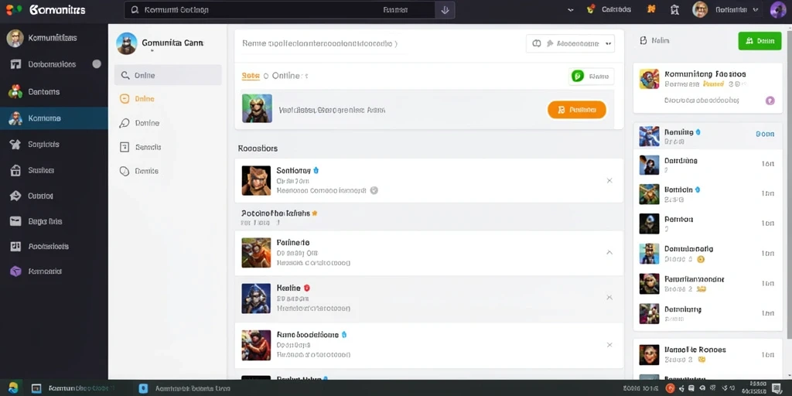792x396 pixels.
Task: Click the orange-red tray icon in taskbar
Action: pyautogui.click(x=671, y=388)
